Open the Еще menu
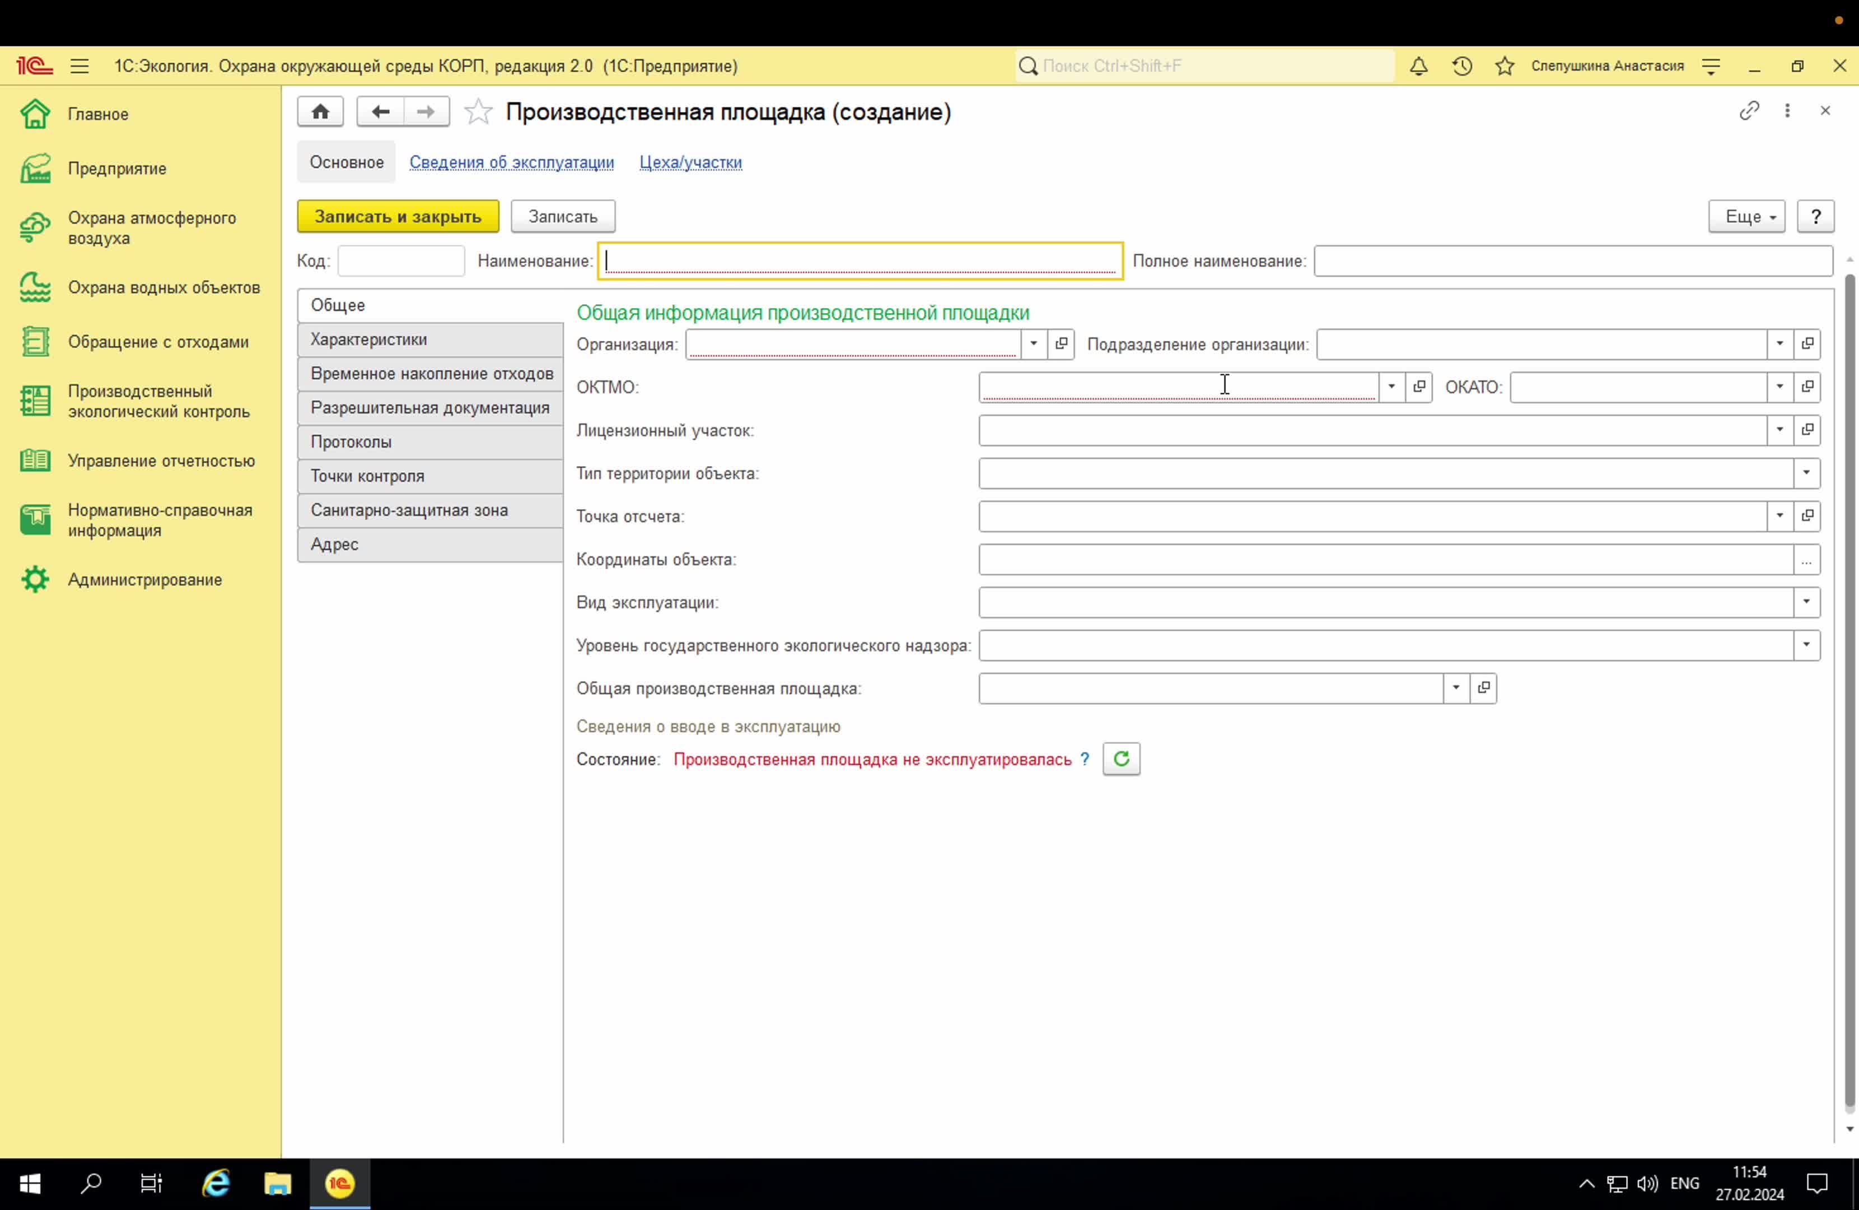The image size is (1859, 1210). coord(1746,217)
